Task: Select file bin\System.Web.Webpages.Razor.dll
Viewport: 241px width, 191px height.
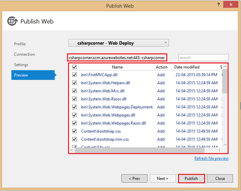Action: tap(114, 123)
